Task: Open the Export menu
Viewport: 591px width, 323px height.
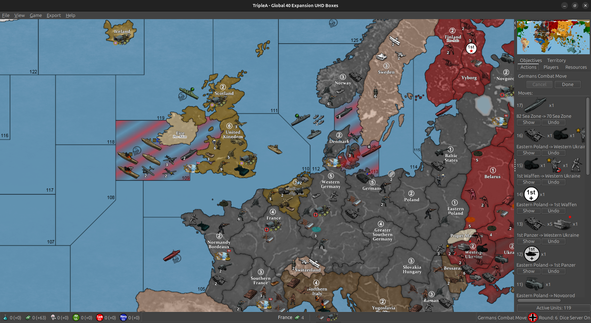Action: (54, 15)
